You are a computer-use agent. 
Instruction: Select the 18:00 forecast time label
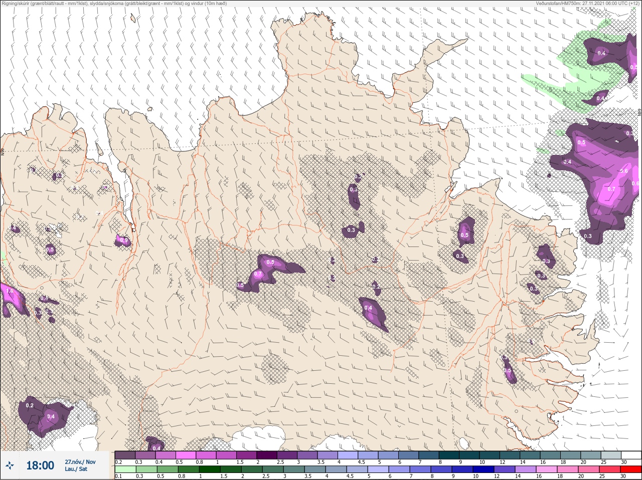pos(40,465)
